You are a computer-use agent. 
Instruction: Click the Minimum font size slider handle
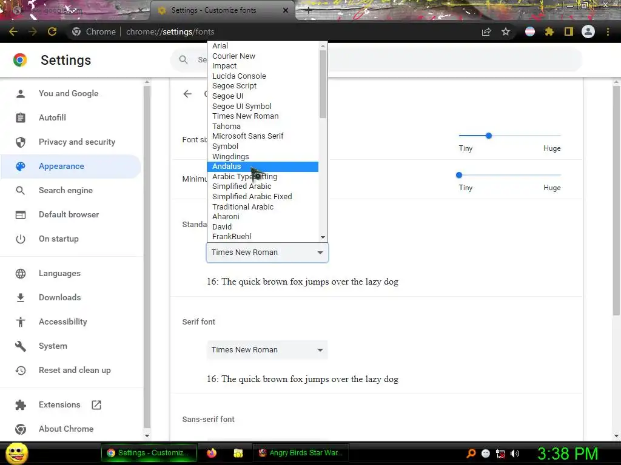coord(459,175)
